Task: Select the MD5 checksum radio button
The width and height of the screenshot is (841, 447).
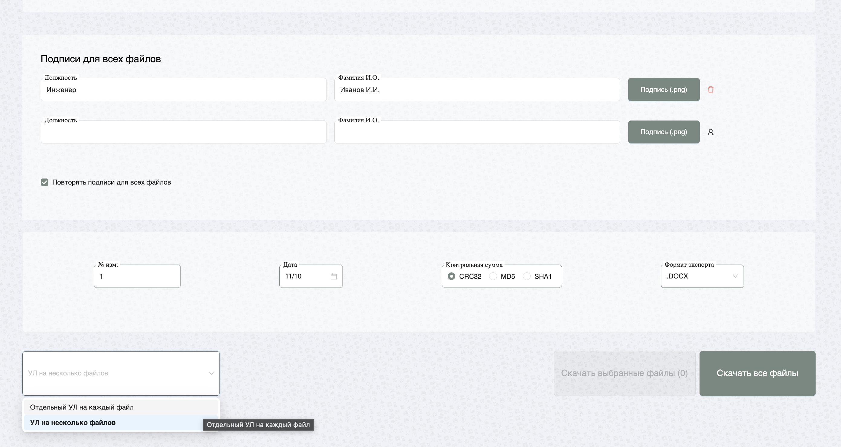Action: (493, 276)
